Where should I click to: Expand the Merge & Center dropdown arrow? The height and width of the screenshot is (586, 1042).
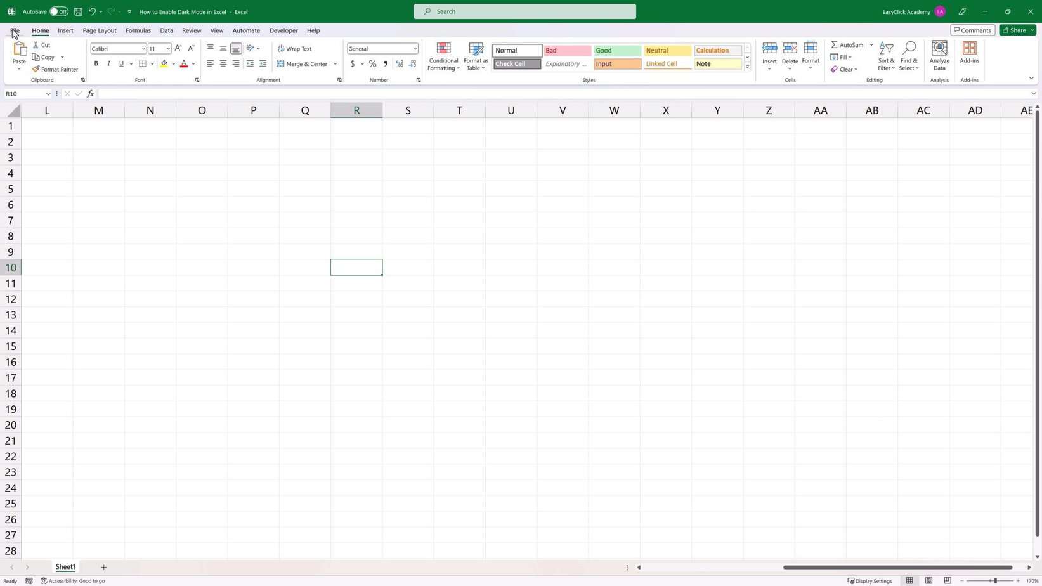click(x=335, y=63)
